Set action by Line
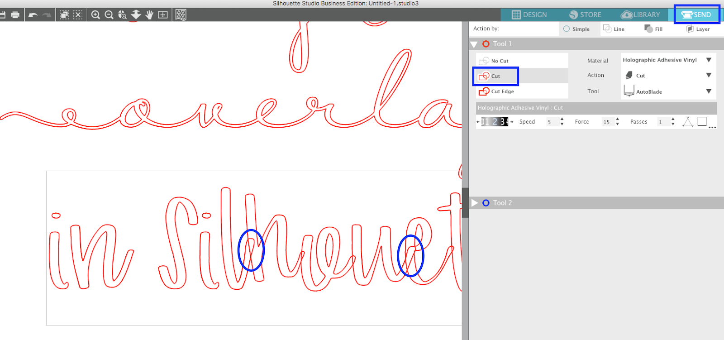 (614, 29)
